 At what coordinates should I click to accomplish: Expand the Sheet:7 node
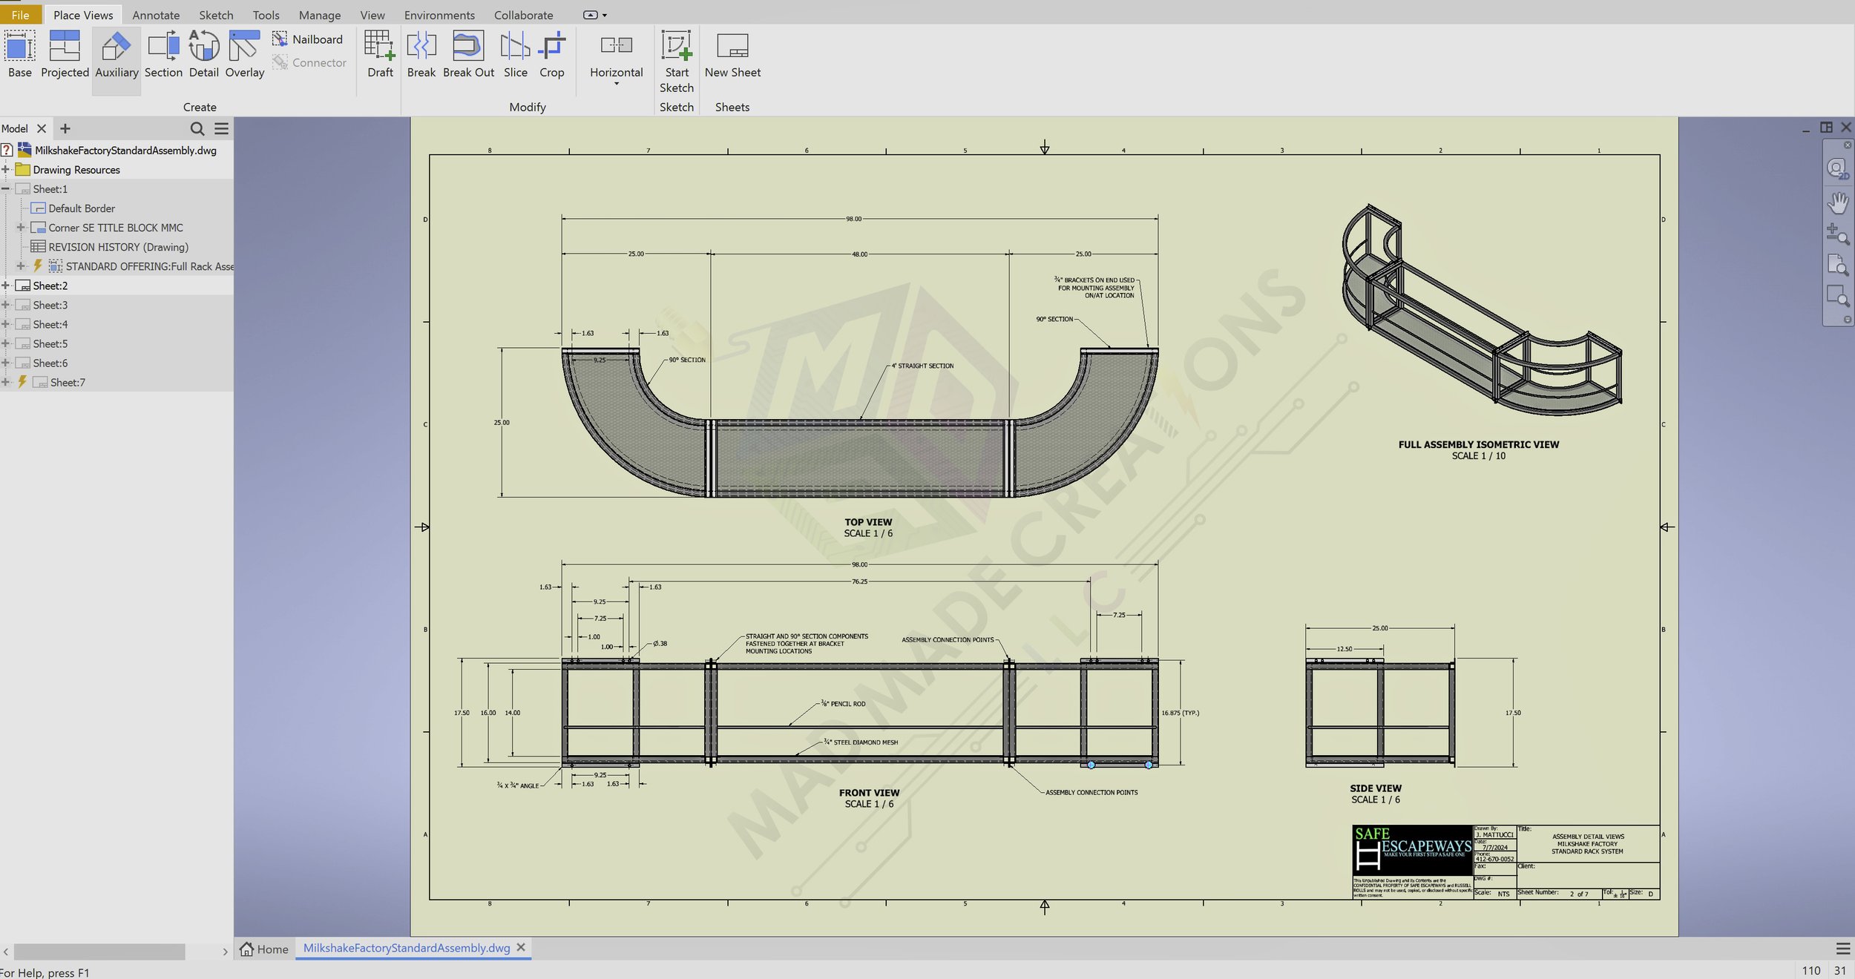5,382
